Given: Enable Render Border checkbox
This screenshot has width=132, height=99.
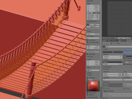Looking at the screenshot, I should (x=87, y=54).
